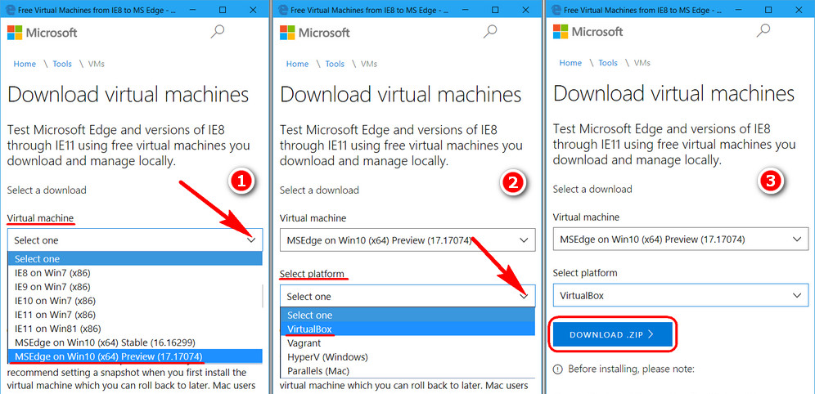Choose MSEdge on Win10 Stable (16.16299) option
Screen dimensions: 815x394
click(x=135, y=343)
